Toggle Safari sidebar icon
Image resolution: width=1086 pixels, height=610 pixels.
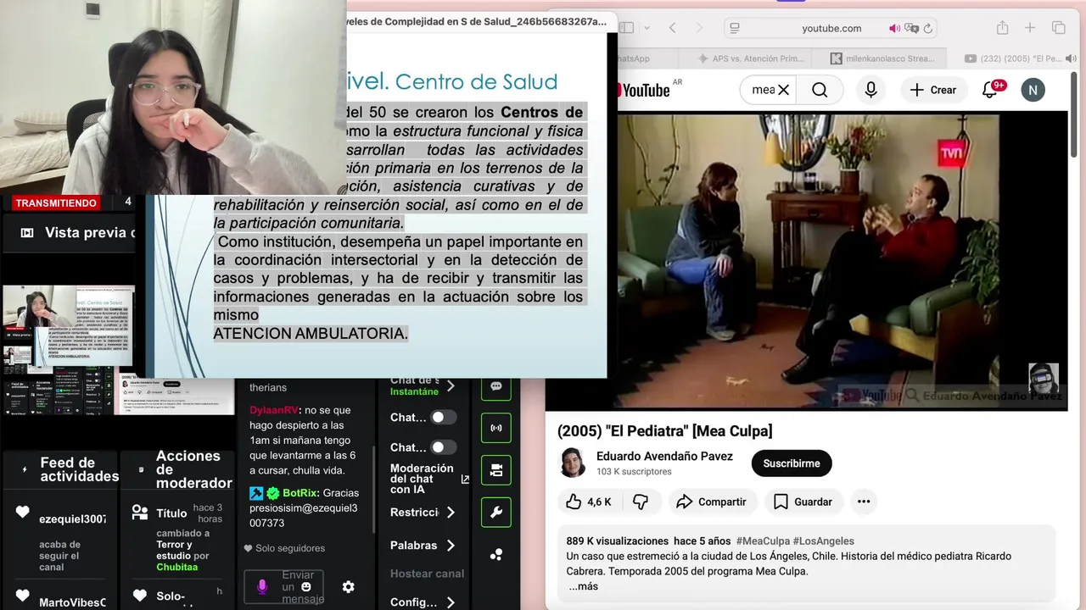click(626, 28)
